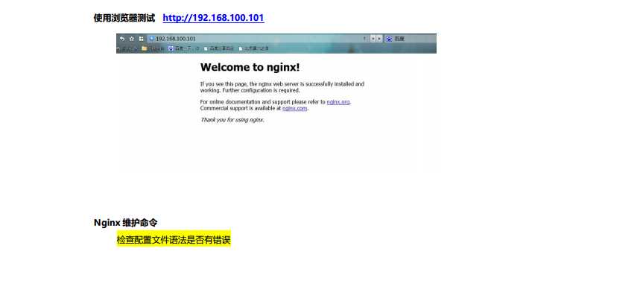Click the browser back arrow icon

(122, 39)
